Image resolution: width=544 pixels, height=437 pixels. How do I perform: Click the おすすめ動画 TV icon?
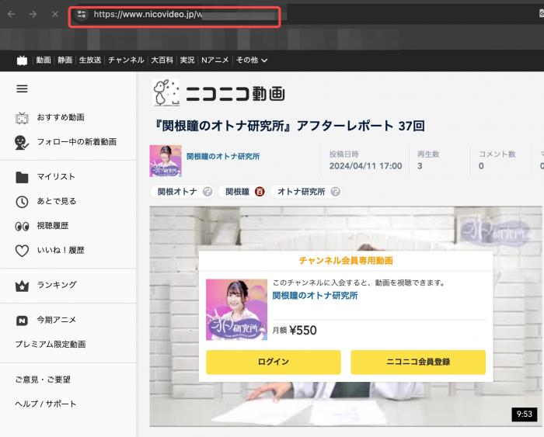coord(22,118)
